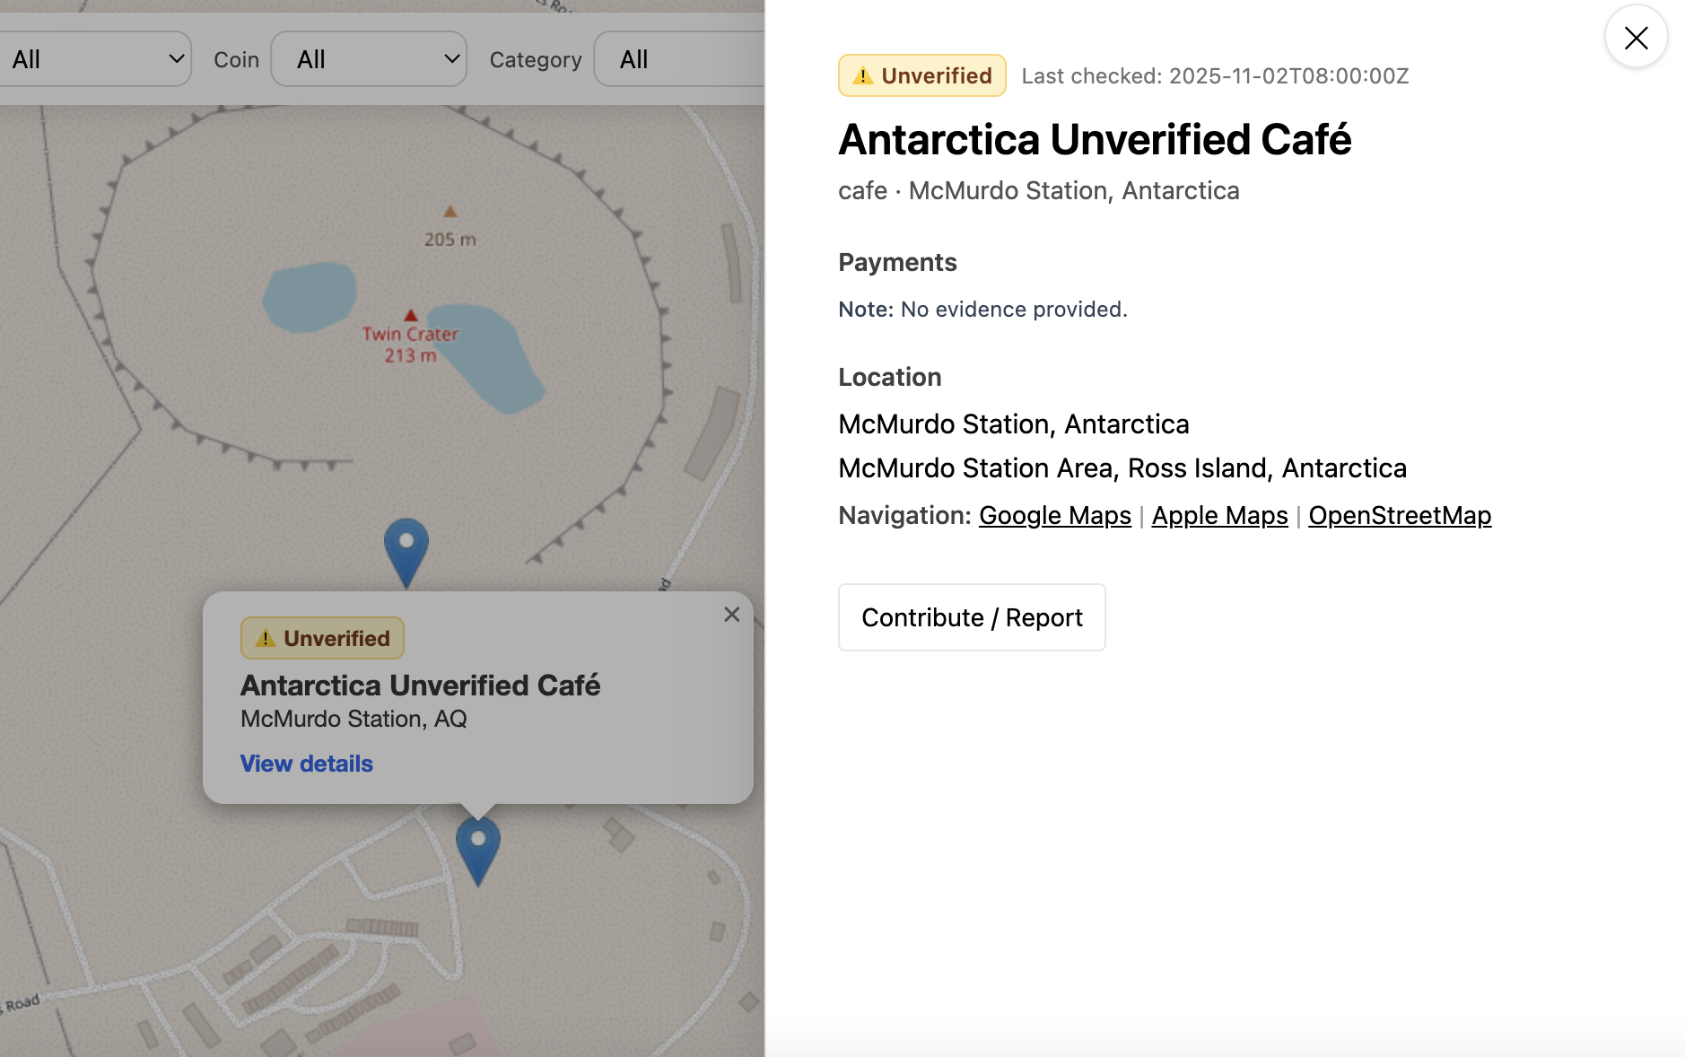
Task: Click the Unverified badge in map popup
Action: tap(322, 638)
